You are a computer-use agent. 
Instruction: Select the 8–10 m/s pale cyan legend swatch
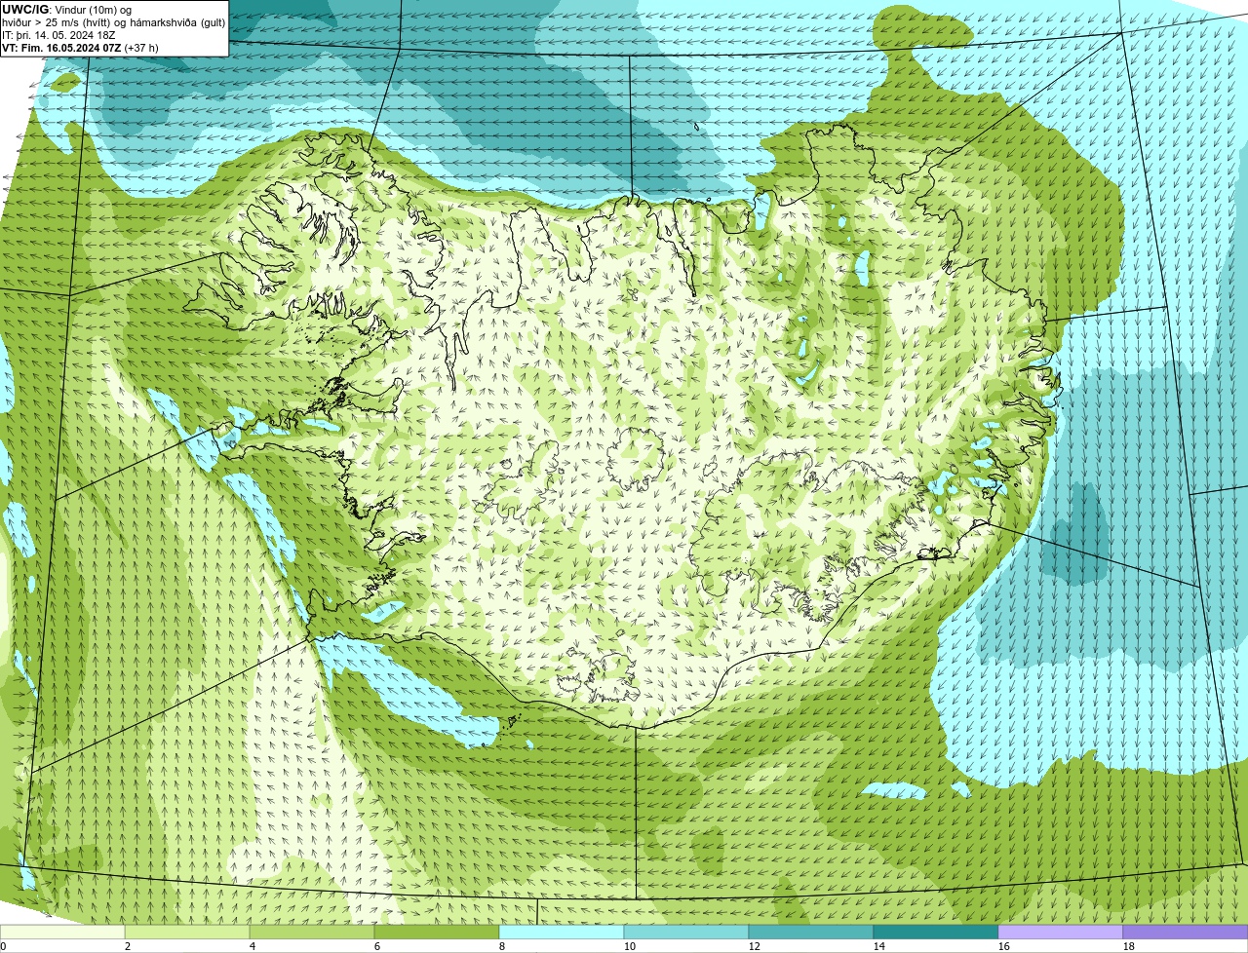pyautogui.click(x=562, y=932)
